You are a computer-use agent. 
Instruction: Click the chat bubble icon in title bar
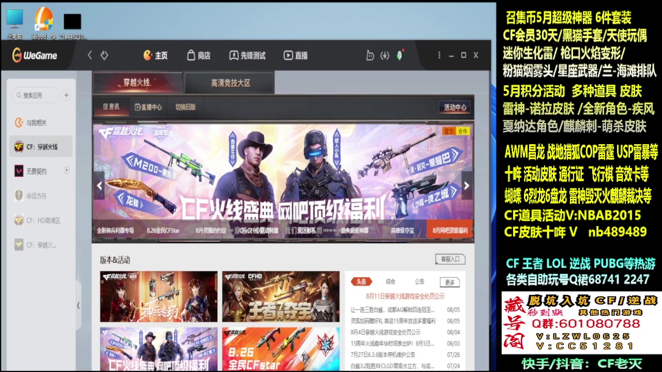(x=370, y=55)
